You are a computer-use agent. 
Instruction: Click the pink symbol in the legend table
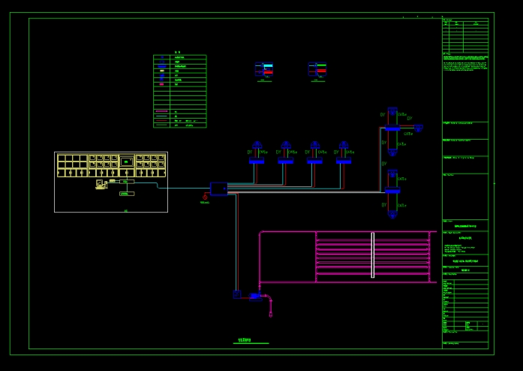pos(162,84)
